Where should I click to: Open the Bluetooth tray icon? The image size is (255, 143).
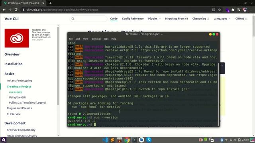(x=222, y=140)
